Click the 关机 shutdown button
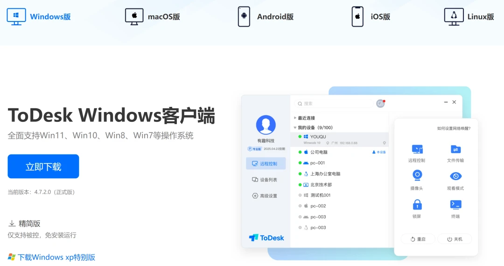The height and width of the screenshot is (266, 504). 455,239
